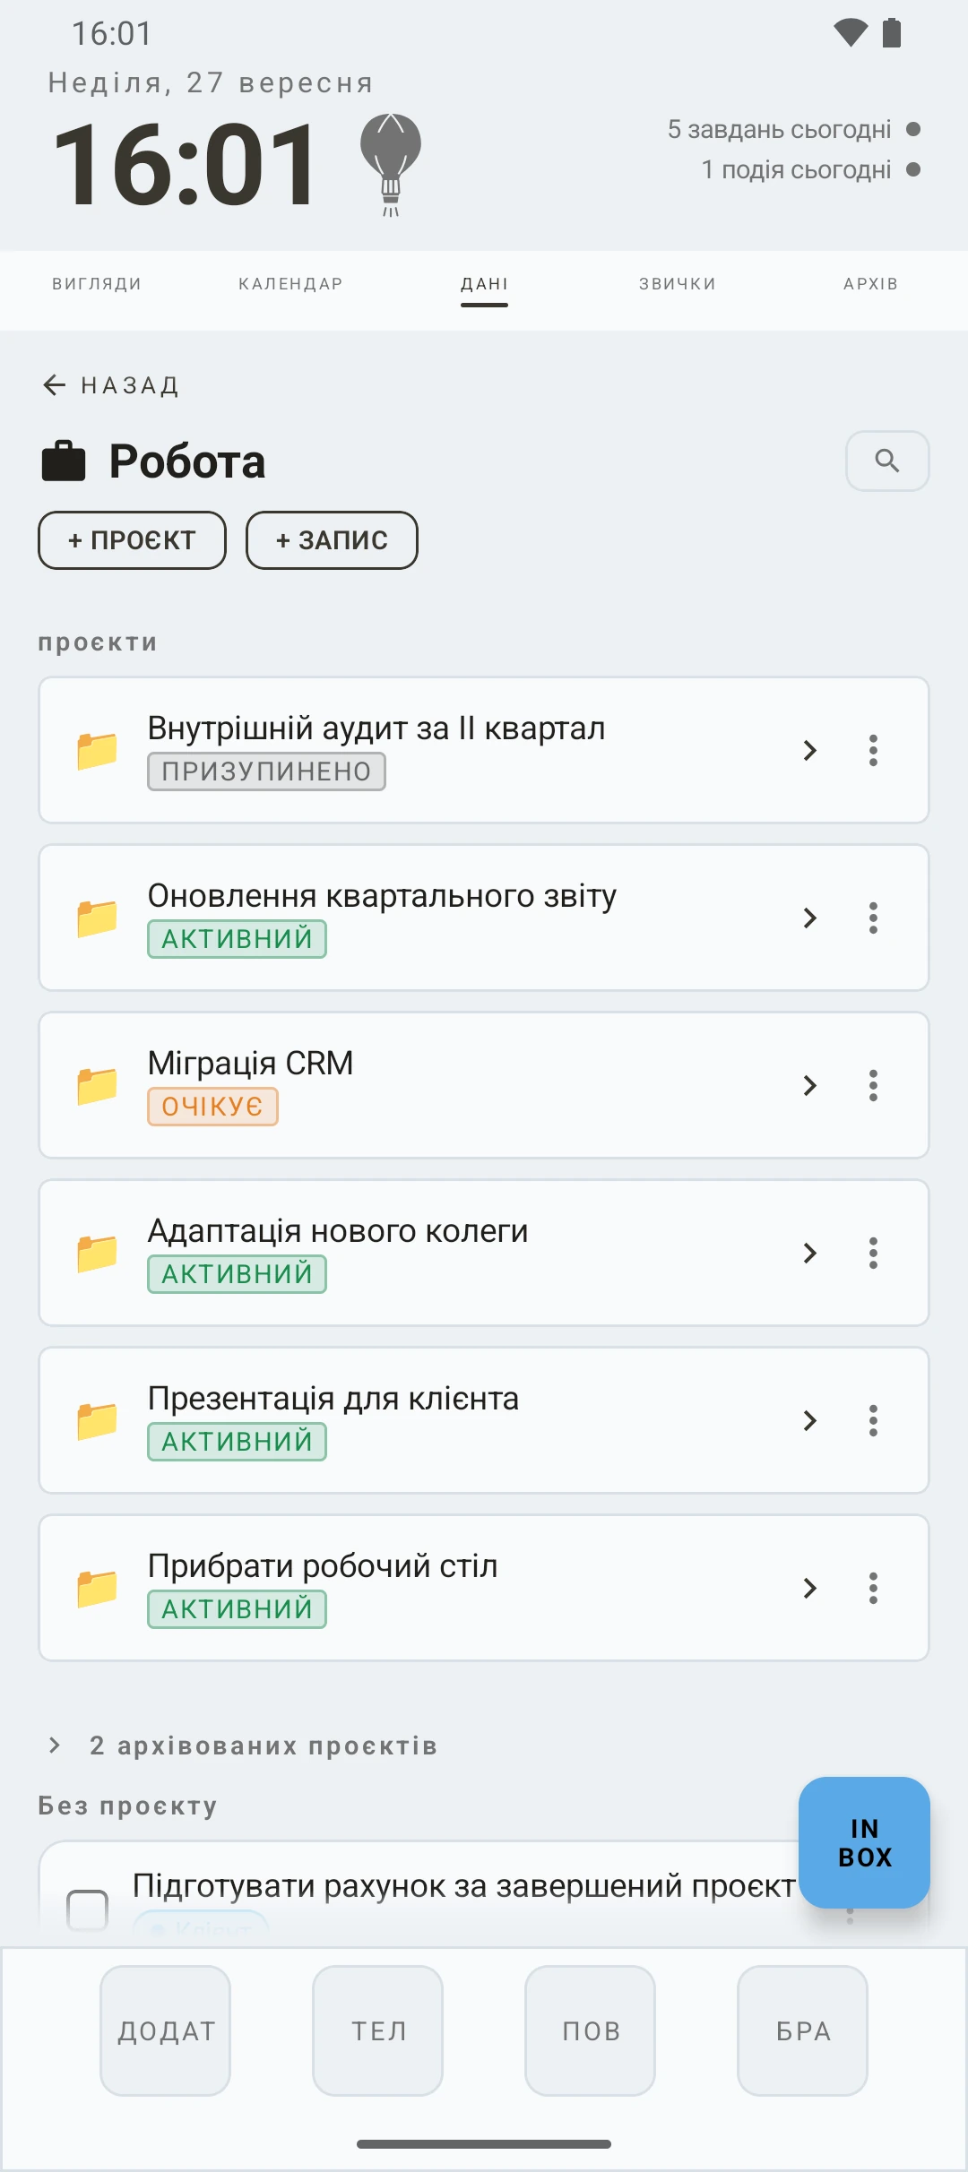Open Адаптація нового колеги via its chevron
This screenshot has width=968, height=2172.
pyautogui.click(x=809, y=1253)
